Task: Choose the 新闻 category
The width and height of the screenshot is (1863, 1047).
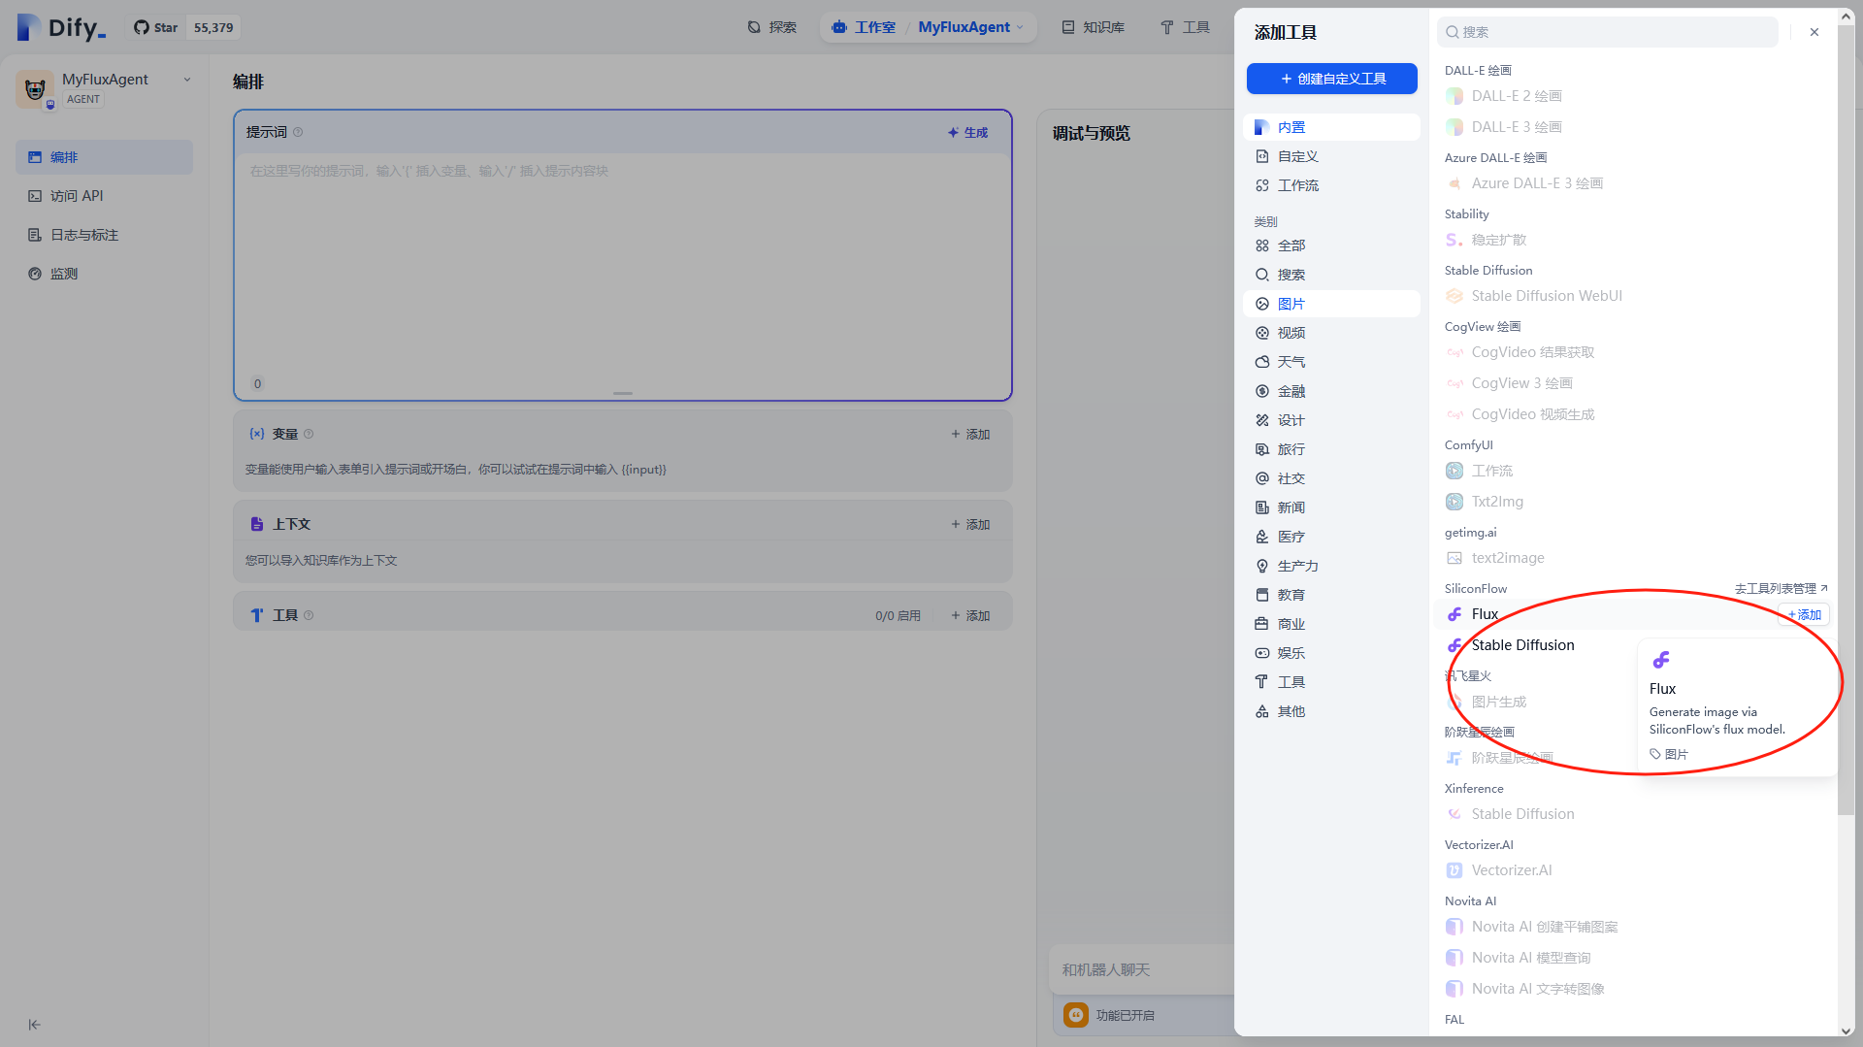Action: pos(1331,507)
